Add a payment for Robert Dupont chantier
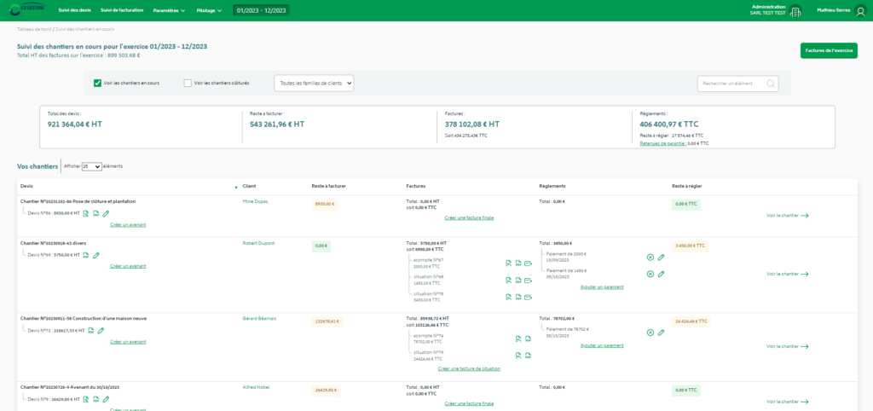 pyautogui.click(x=602, y=287)
